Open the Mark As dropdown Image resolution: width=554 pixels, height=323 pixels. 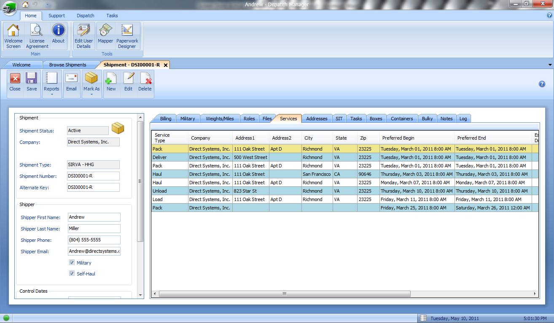point(91,94)
